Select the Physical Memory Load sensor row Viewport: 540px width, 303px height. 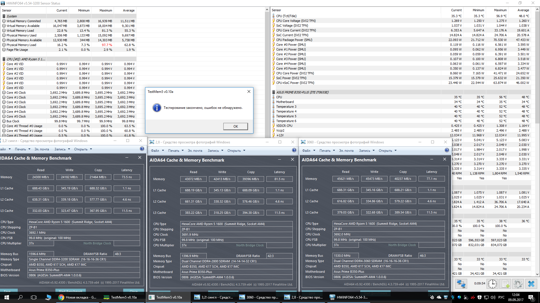coord(21,45)
